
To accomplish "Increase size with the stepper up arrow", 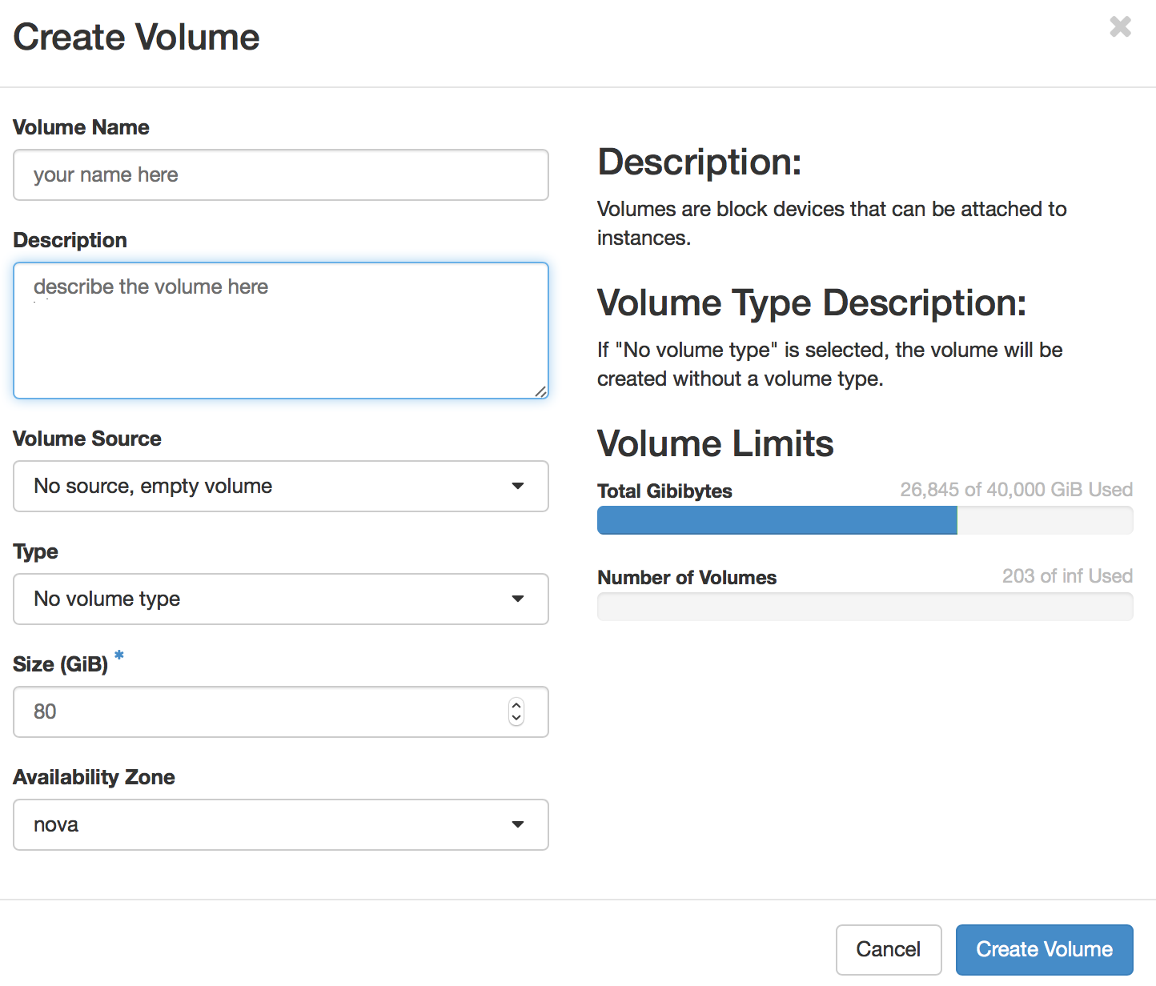I will [516, 705].
